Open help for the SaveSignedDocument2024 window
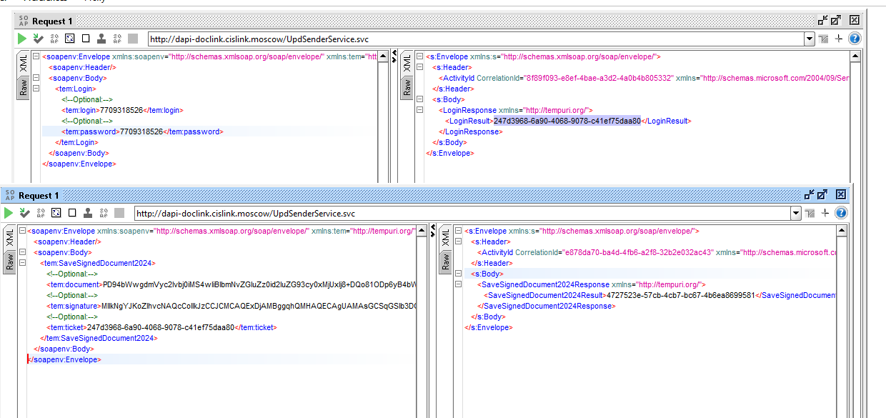This screenshot has height=418, width=886. (x=841, y=213)
